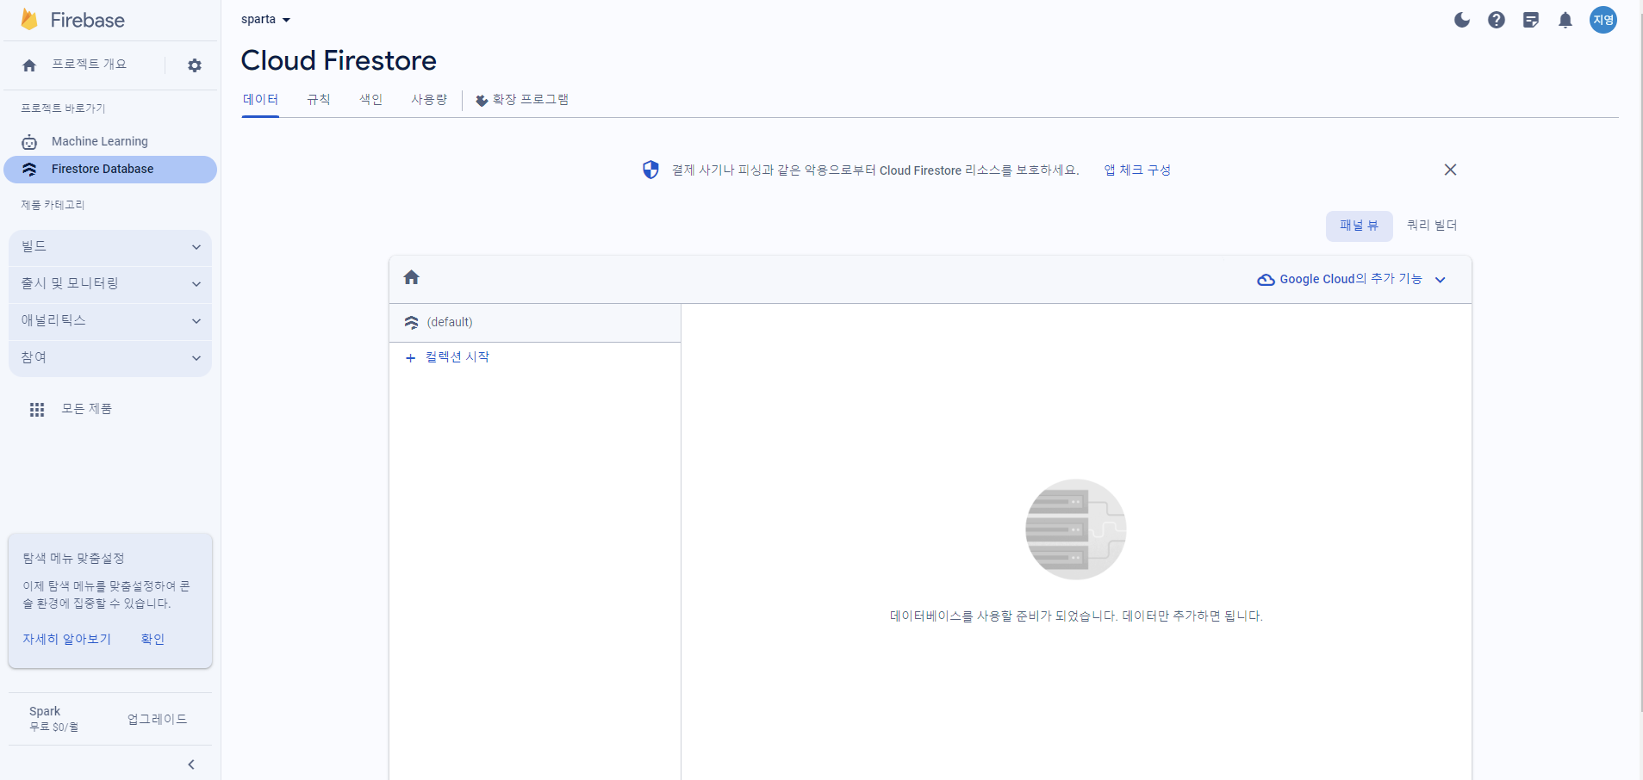
Task: Click the Firebase flame logo
Action: [29, 19]
